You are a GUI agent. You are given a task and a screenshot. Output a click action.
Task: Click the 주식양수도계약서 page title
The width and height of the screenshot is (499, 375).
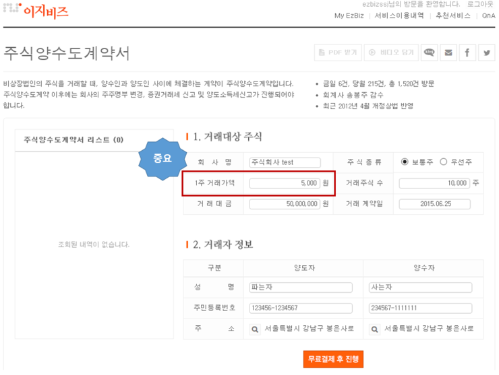pyautogui.click(x=67, y=53)
